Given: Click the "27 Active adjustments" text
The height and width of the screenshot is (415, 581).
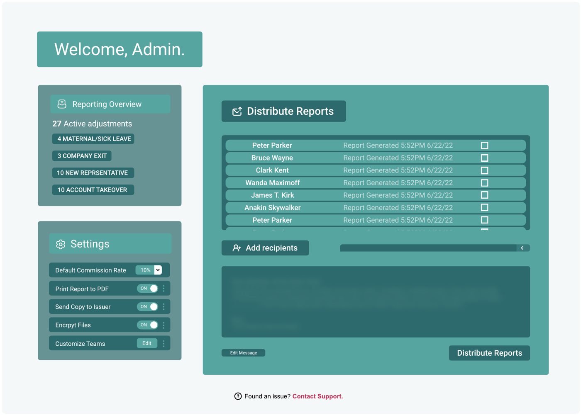Looking at the screenshot, I should click(92, 124).
